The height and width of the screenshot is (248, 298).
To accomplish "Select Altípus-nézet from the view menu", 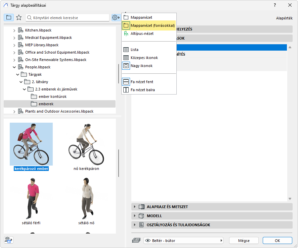I will (x=142, y=34).
